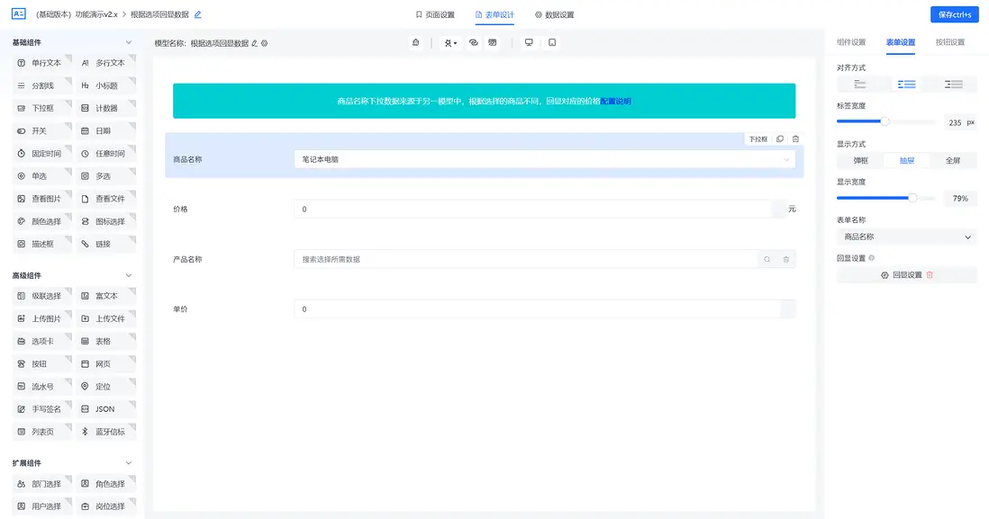Copy the selected 商品名称 field
This screenshot has width=989, height=519.
click(780, 139)
